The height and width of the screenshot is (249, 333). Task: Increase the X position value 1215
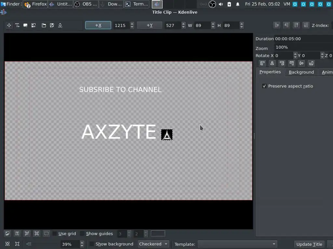[x=132, y=24]
